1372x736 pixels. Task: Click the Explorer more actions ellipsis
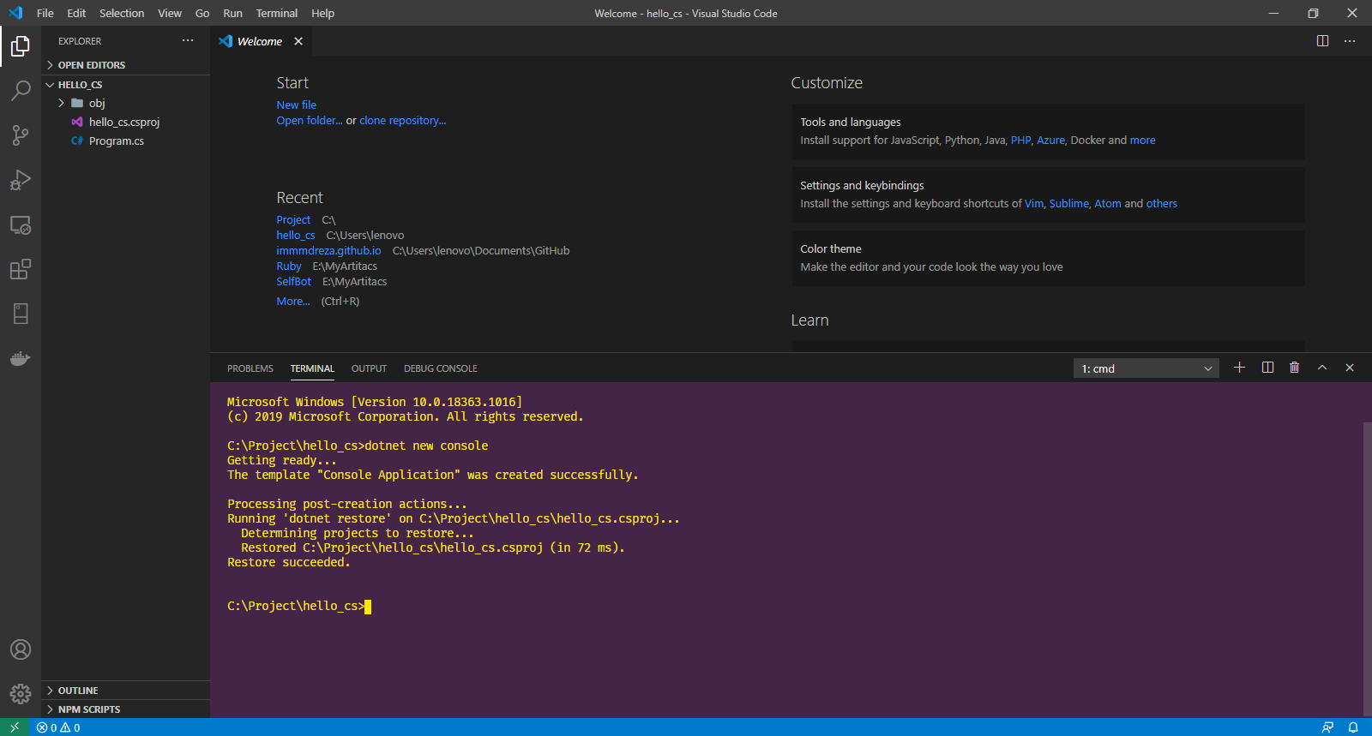pyautogui.click(x=188, y=41)
